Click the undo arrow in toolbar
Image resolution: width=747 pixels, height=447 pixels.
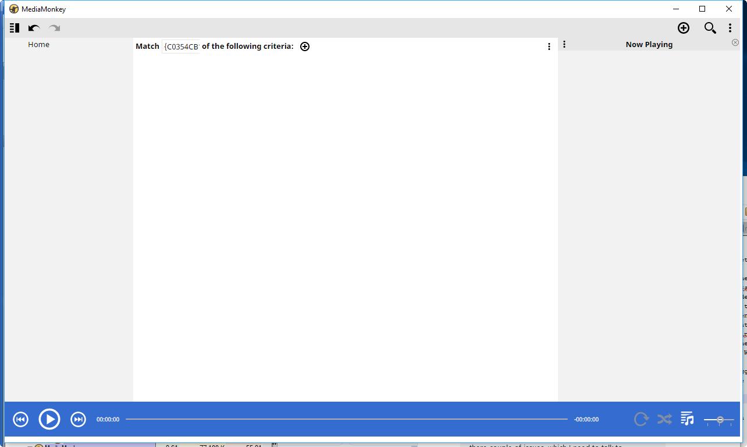pos(34,28)
